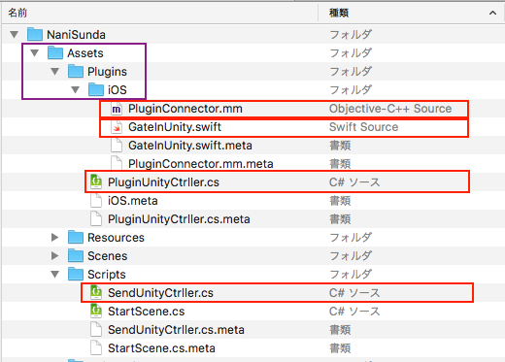Click the NaniSunda folder icon
The height and width of the screenshot is (362, 505).
(x=35, y=34)
